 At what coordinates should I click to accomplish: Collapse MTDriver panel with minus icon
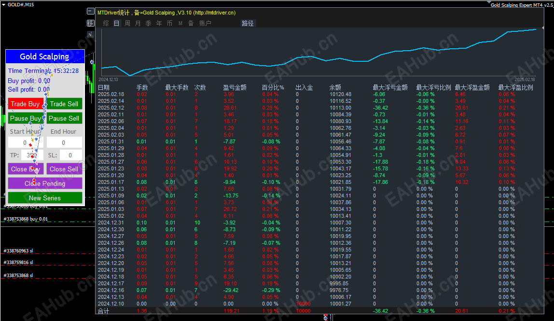[x=90, y=11]
